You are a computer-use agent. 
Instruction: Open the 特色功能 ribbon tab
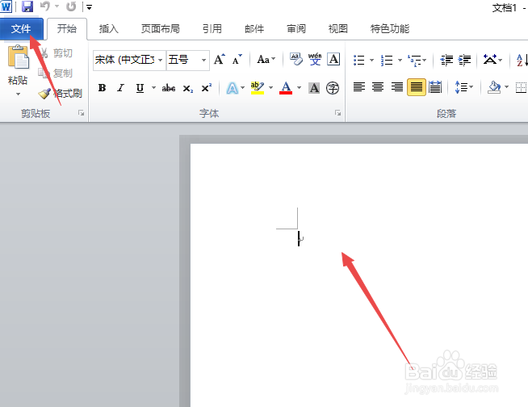coord(390,29)
